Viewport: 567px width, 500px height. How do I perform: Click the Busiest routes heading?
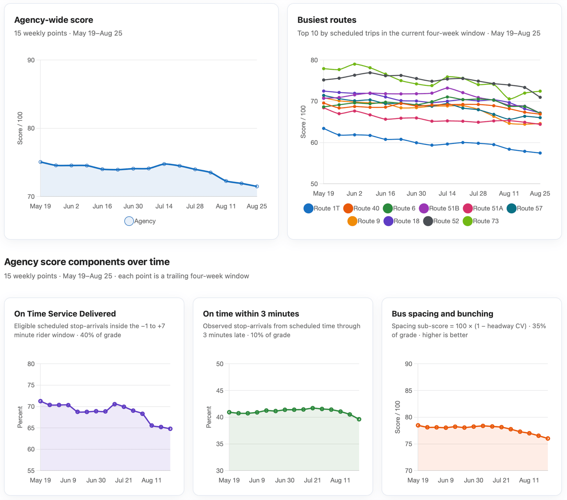click(327, 20)
